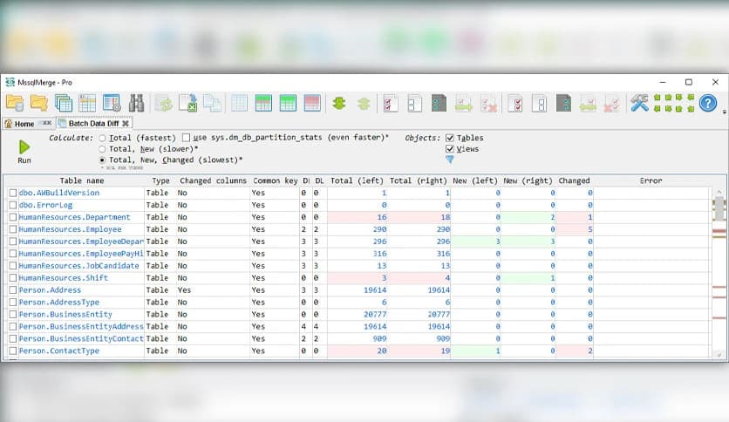Click Total (right) value 18 in Department row
Viewport: 729px width, 422px height.
coord(446,217)
